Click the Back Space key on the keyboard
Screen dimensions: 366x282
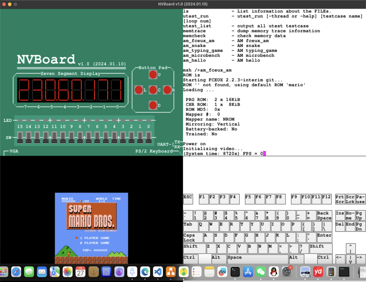click(325, 216)
